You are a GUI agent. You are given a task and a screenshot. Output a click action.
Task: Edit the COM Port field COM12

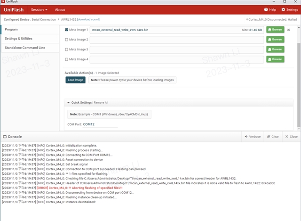click(100, 124)
